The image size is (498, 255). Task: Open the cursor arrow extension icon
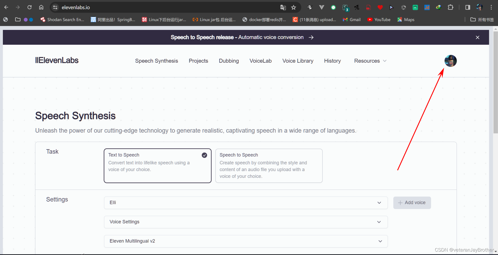[392, 7]
